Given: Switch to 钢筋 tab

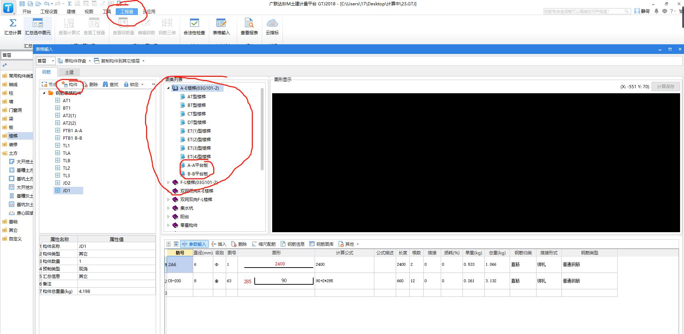Looking at the screenshot, I should [x=46, y=72].
